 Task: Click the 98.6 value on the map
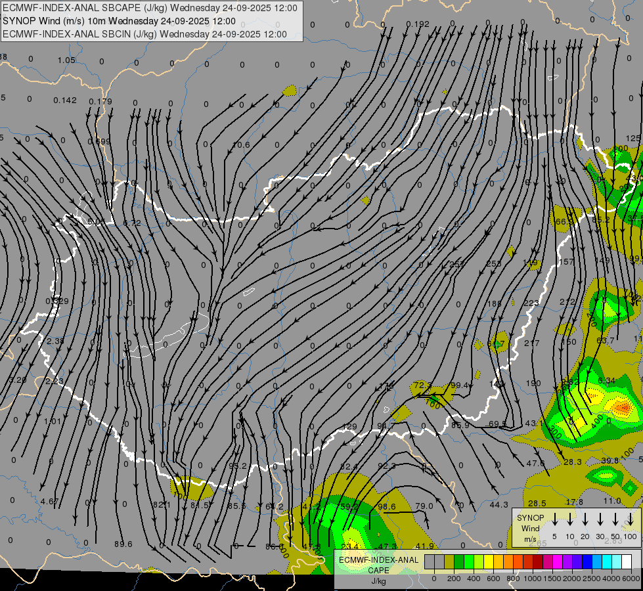pyautogui.click(x=387, y=506)
